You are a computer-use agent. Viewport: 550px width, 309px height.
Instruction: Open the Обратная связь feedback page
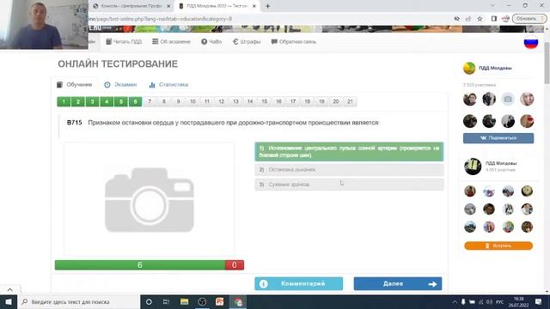[294, 42]
